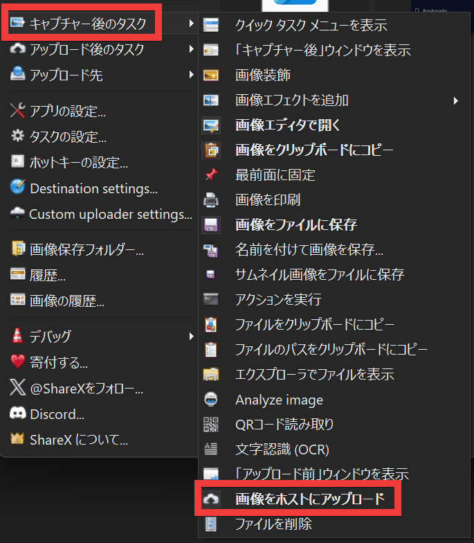Disable the 画像をホストにアップロード task
The image size is (474, 543).
pyautogui.click(x=309, y=499)
